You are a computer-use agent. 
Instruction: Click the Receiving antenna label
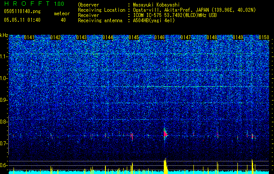click(x=100, y=20)
